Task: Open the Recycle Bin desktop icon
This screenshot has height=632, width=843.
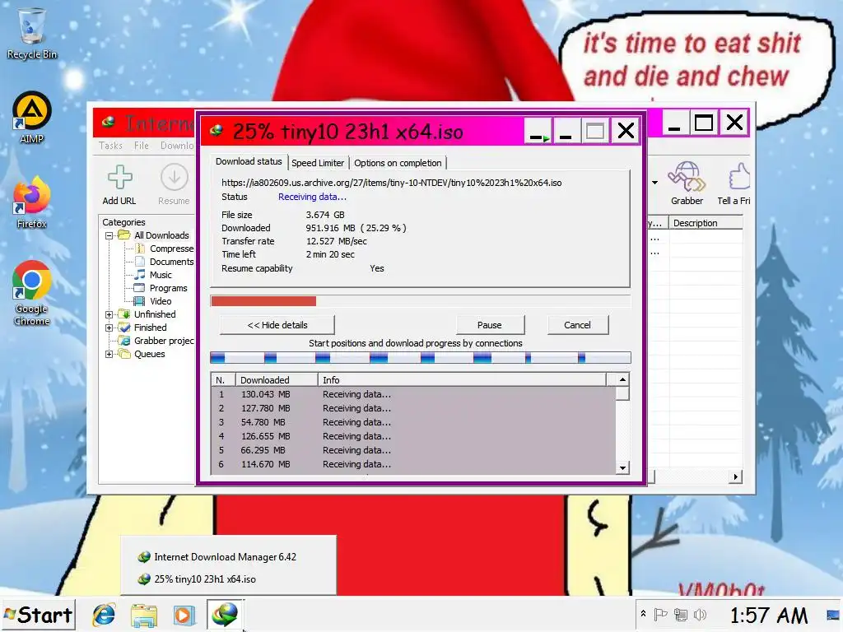Action: click(32, 32)
